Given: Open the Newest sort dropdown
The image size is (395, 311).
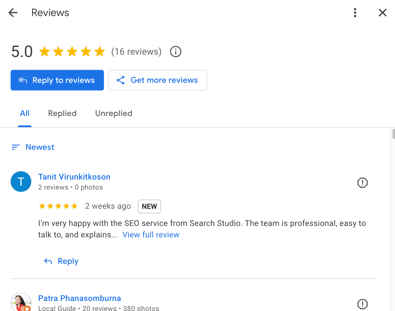Looking at the screenshot, I should pyautogui.click(x=40, y=147).
